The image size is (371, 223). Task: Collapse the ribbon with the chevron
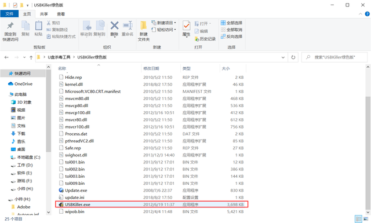(361, 14)
